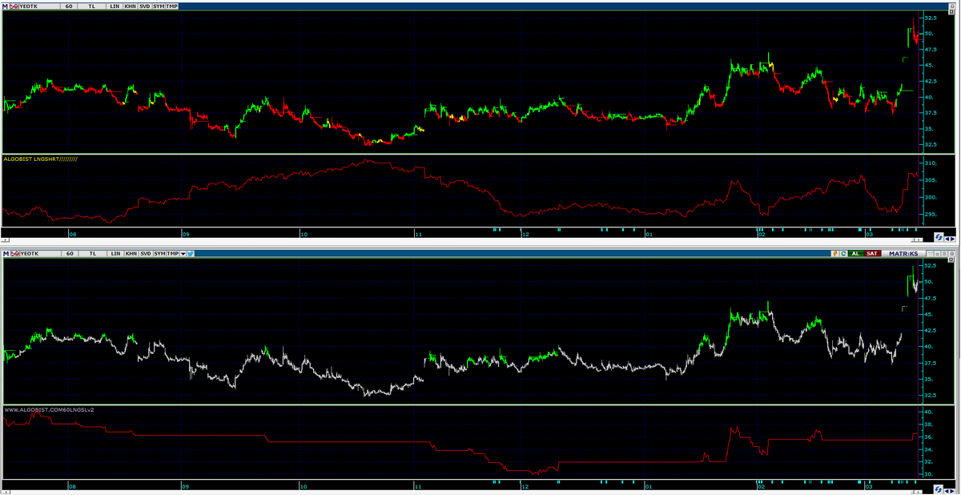Viewport: 961px width, 495px height.
Task: Click the blue left arrow under bottom chart
Action: pyautogui.click(x=947, y=491)
